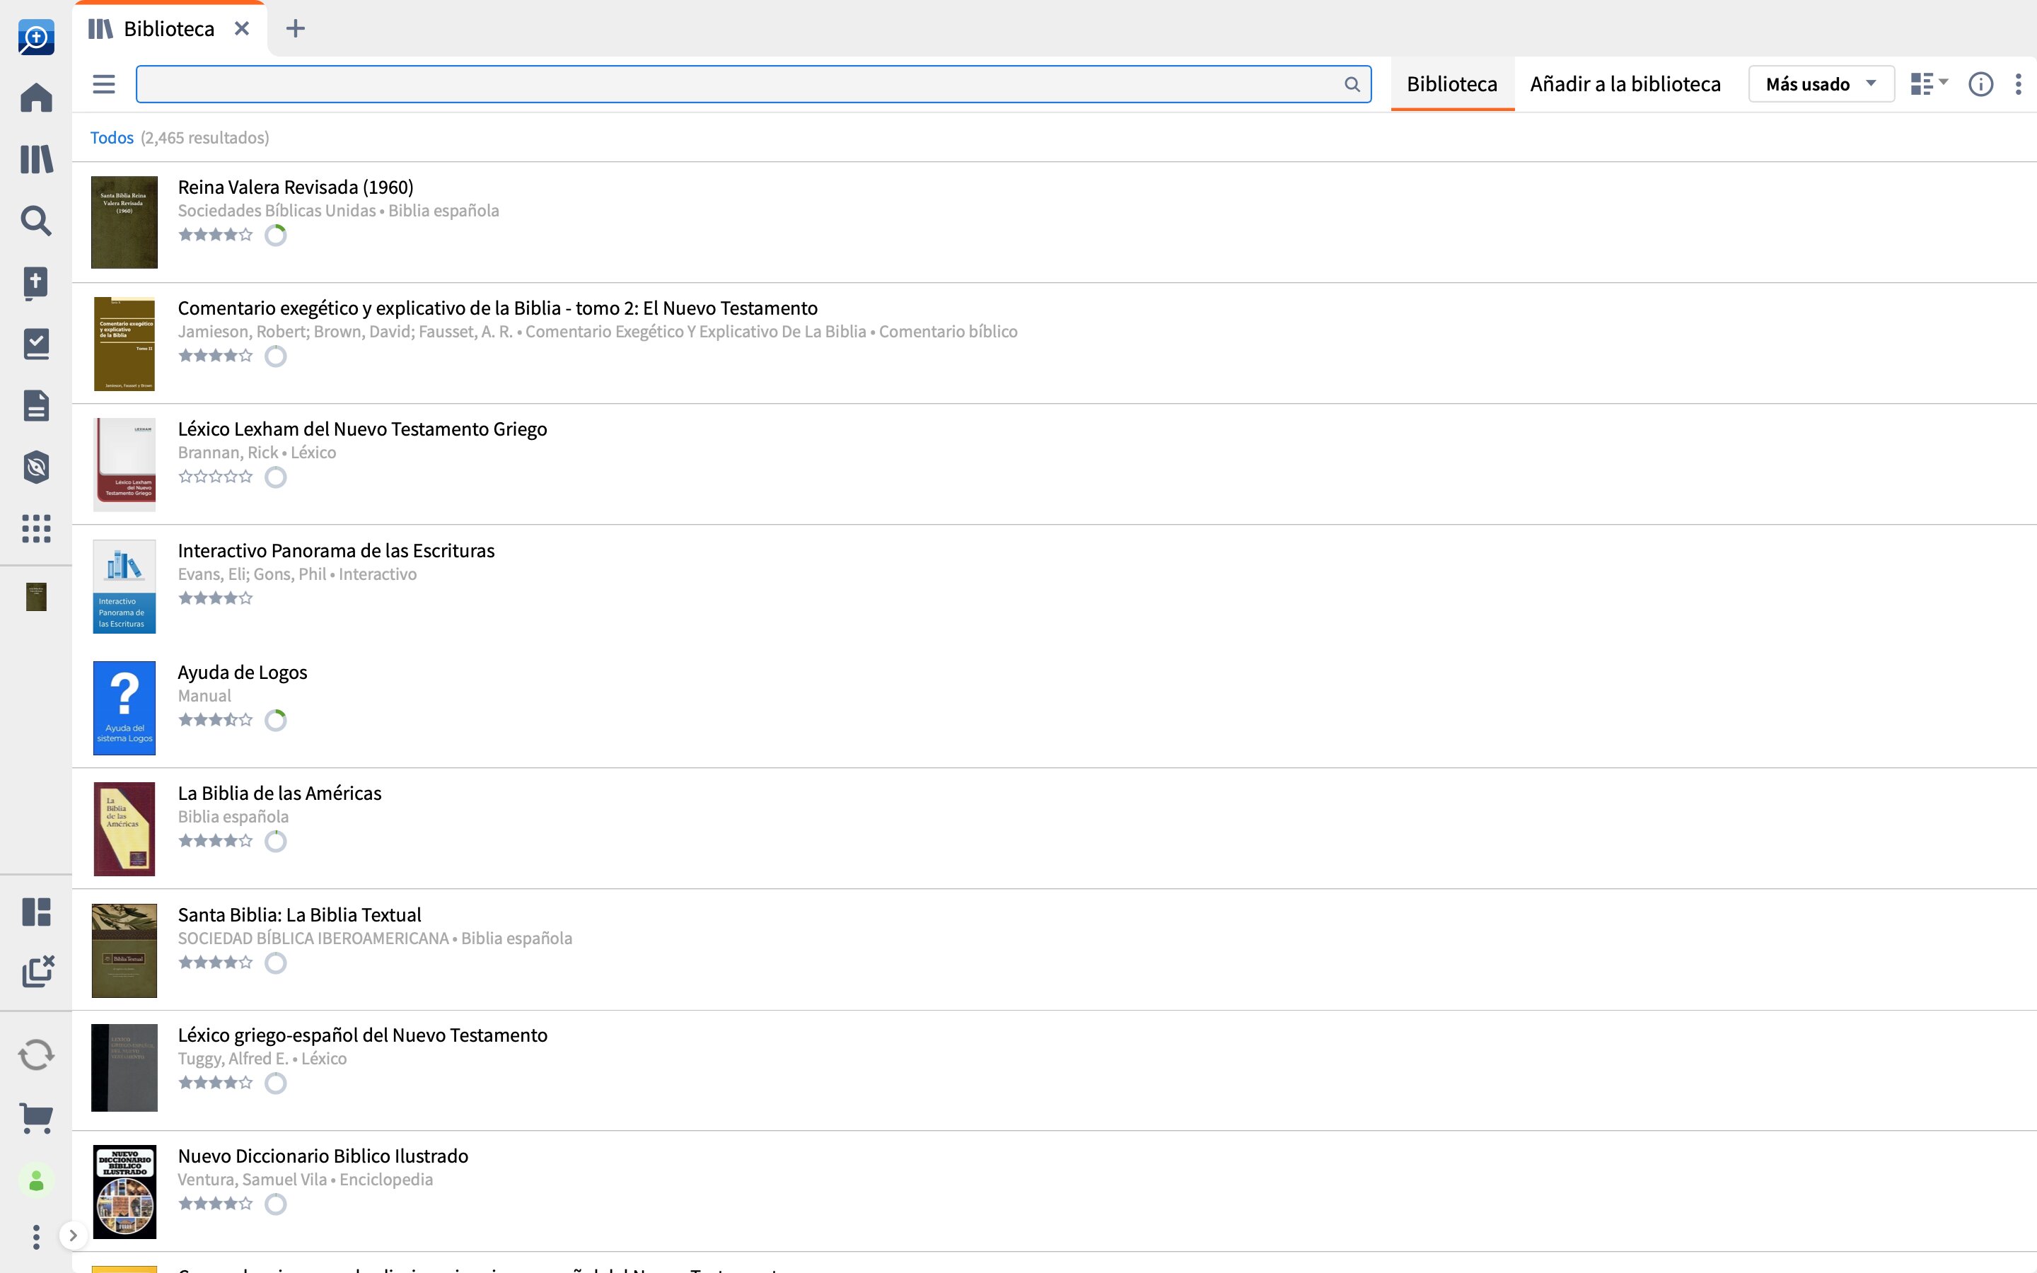
Task: Open the apps grid sidebar icon
Action: click(36, 529)
